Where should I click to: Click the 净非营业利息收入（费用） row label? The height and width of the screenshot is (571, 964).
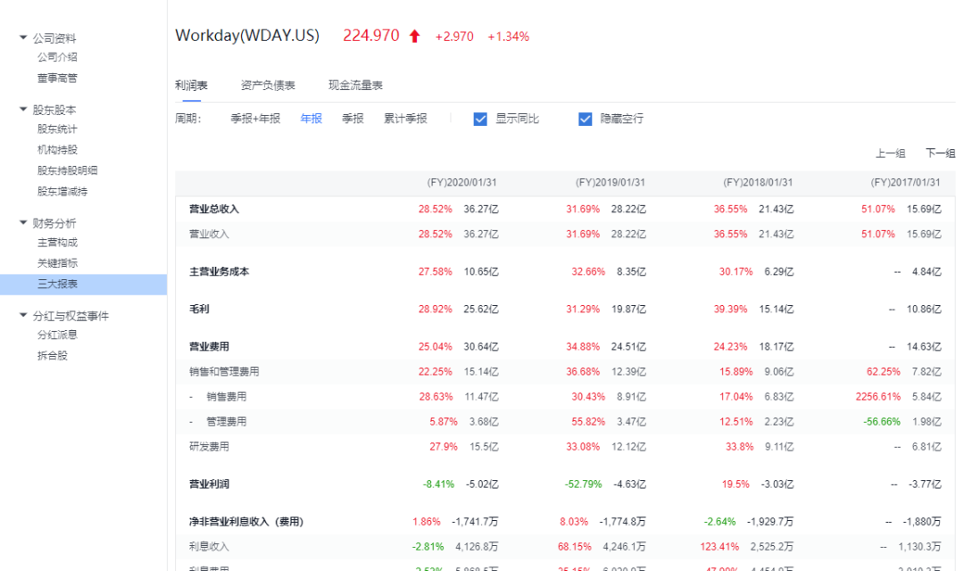(x=246, y=522)
